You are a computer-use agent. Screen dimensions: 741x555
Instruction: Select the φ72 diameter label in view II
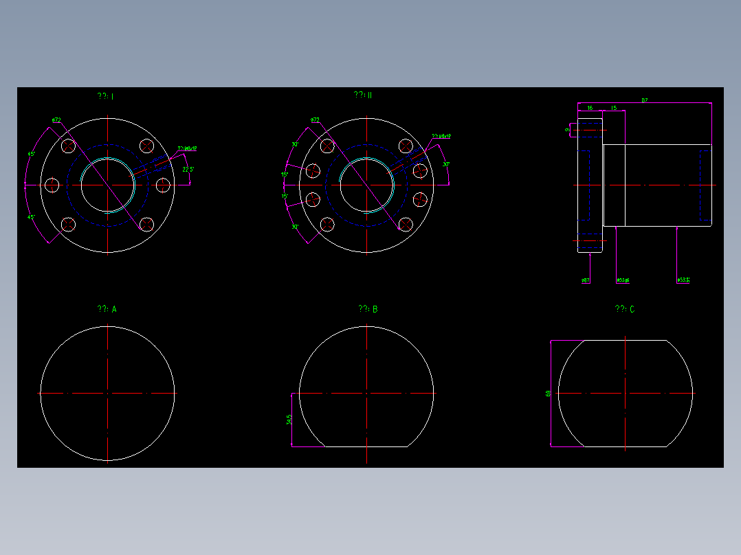click(x=316, y=120)
